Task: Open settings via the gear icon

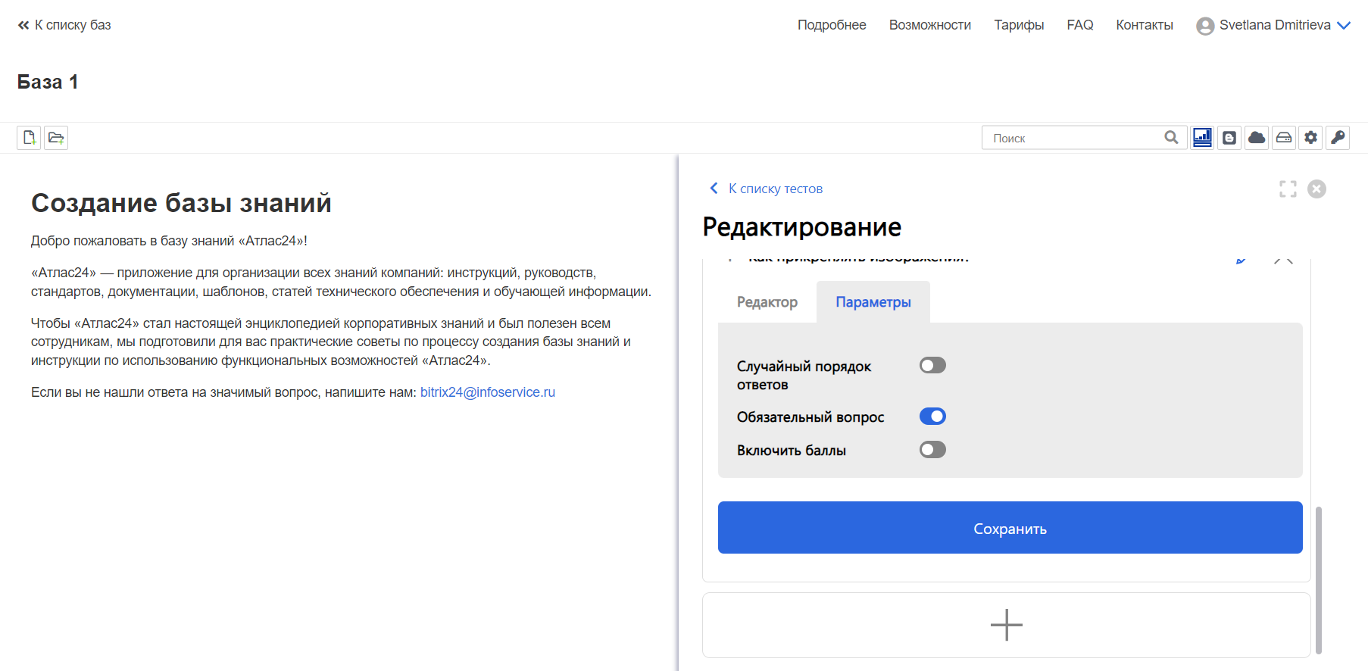Action: click(x=1311, y=138)
